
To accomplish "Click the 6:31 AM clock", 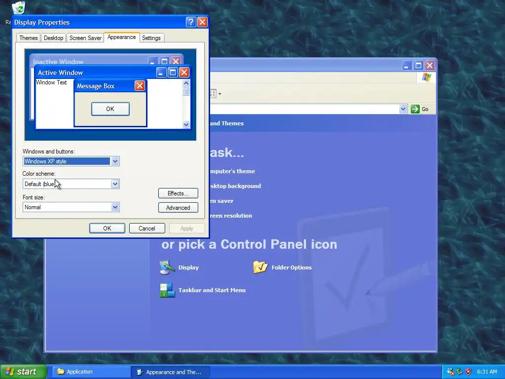I will (x=487, y=372).
